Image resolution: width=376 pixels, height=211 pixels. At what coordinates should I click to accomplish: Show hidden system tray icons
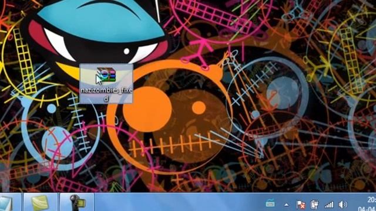[286, 205]
